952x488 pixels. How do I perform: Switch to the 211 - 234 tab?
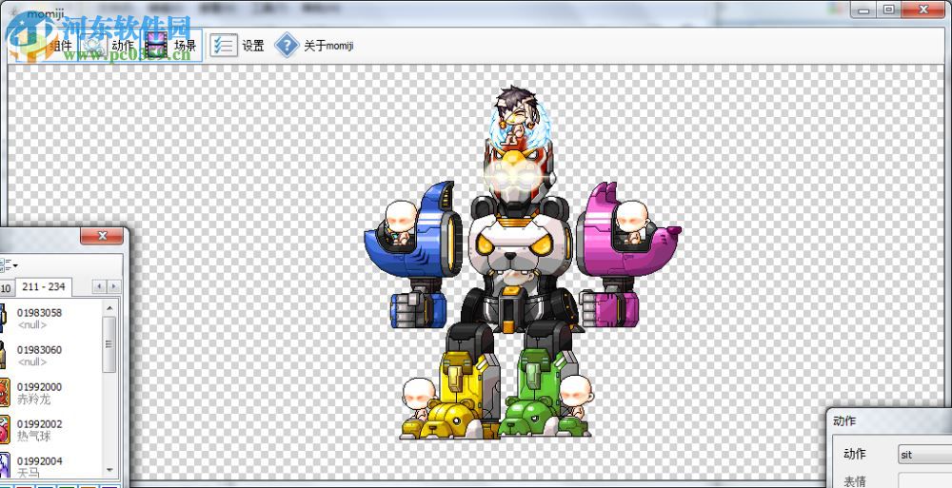(x=44, y=286)
